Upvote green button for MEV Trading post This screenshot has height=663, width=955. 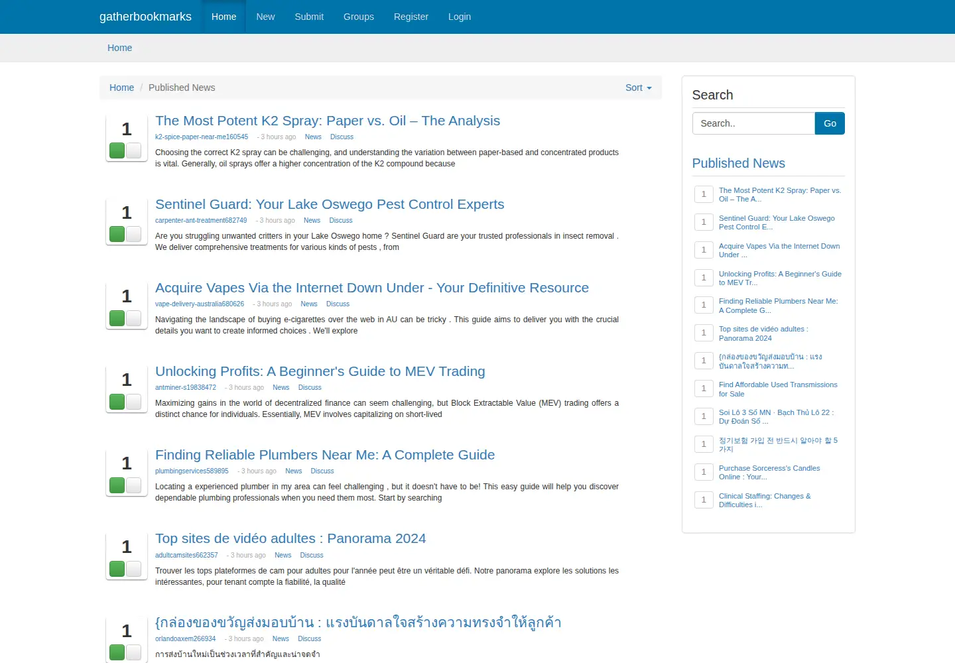click(117, 401)
